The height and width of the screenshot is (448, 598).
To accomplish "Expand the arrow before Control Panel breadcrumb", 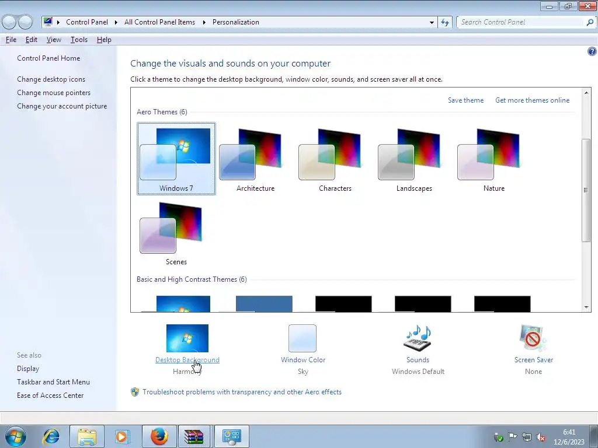I will tap(58, 22).
